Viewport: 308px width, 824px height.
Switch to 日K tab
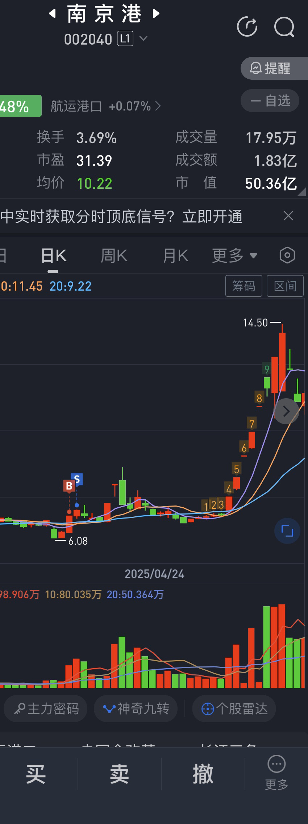pos(54,256)
